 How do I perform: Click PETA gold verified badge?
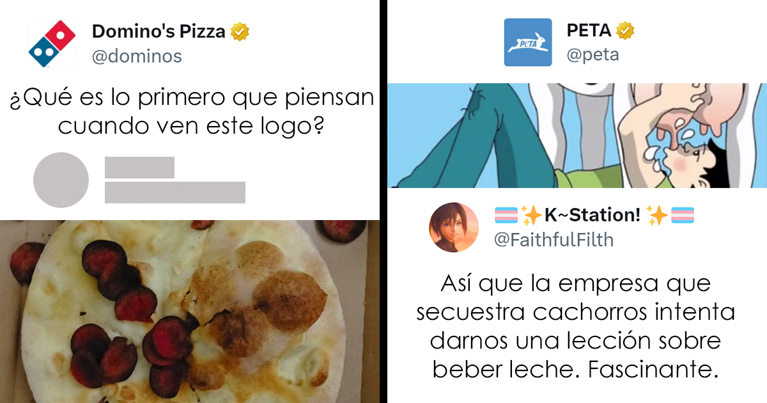click(x=624, y=31)
